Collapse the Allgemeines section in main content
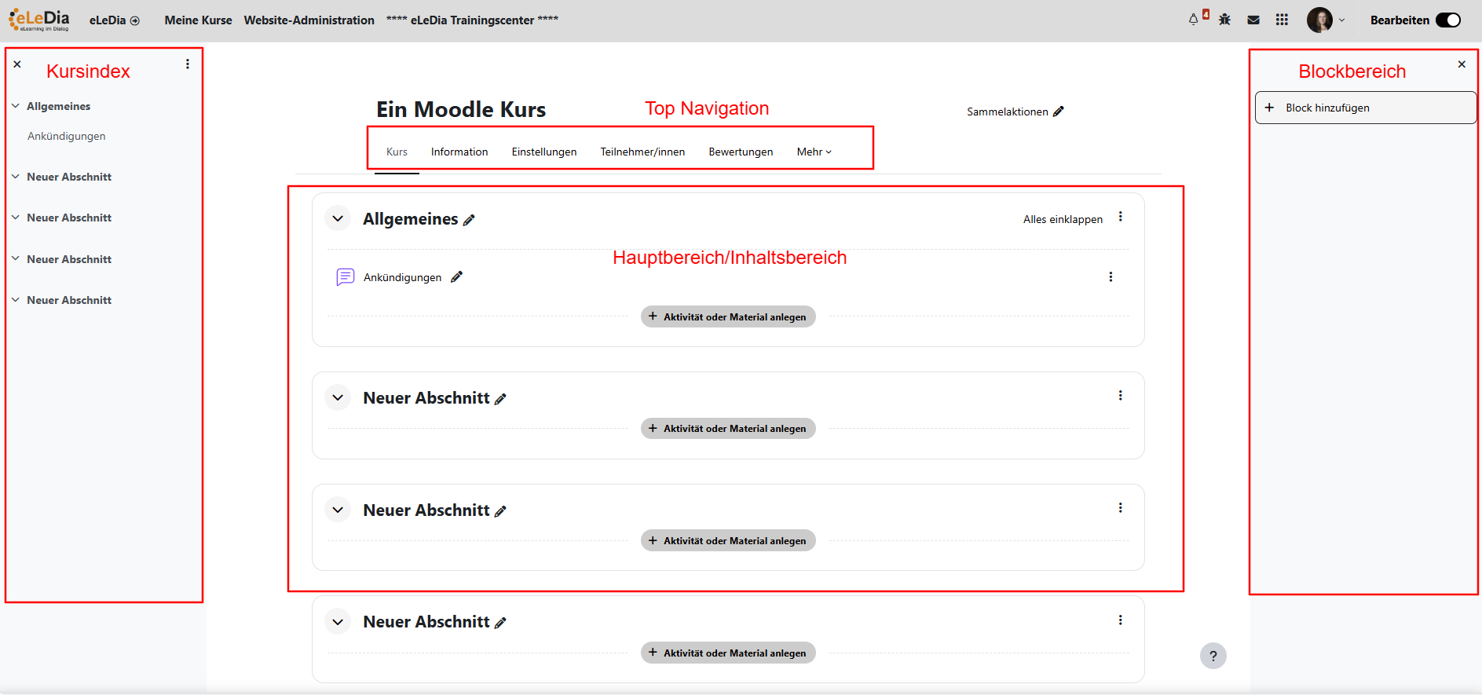Screen dimensions: 1482x695 click(338, 219)
